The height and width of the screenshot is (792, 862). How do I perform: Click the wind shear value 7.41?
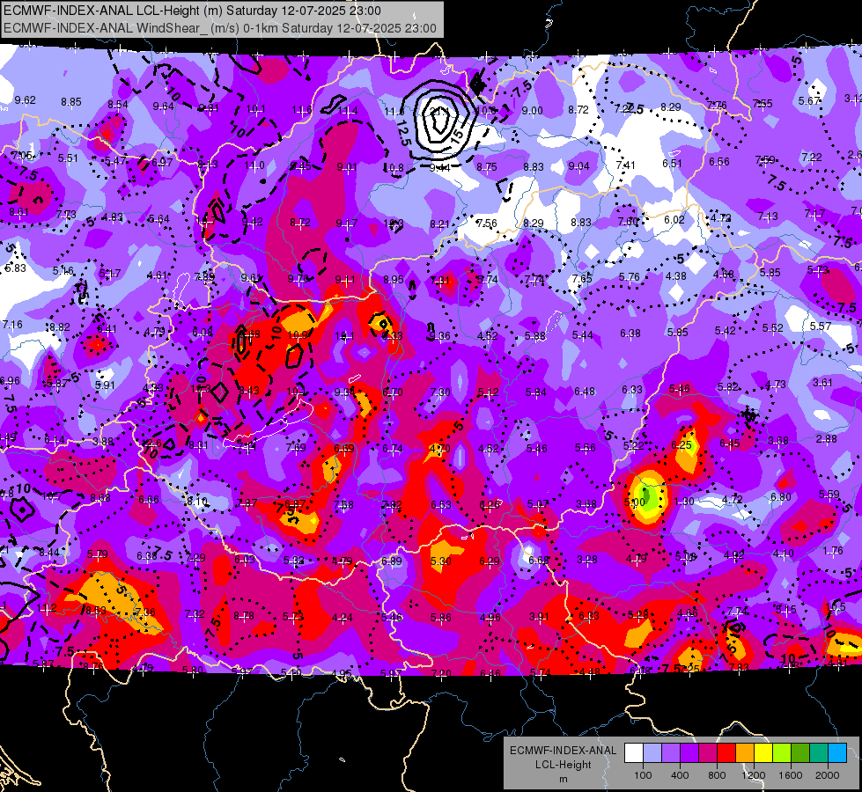626,165
